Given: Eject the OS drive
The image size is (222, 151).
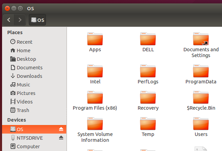Looking at the screenshot, I should (61, 129).
